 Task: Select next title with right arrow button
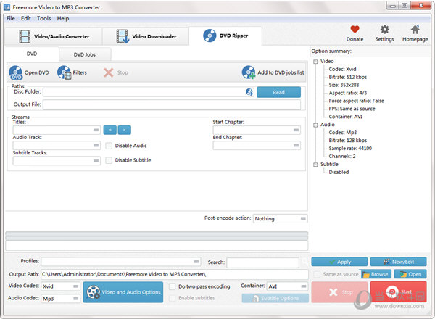(124, 130)
